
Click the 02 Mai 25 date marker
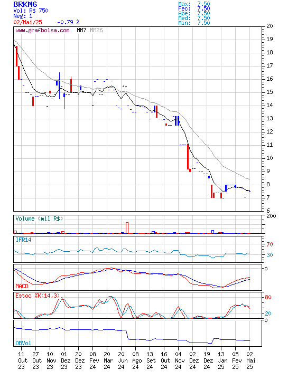pyautogui.click(x=249, y=360)
